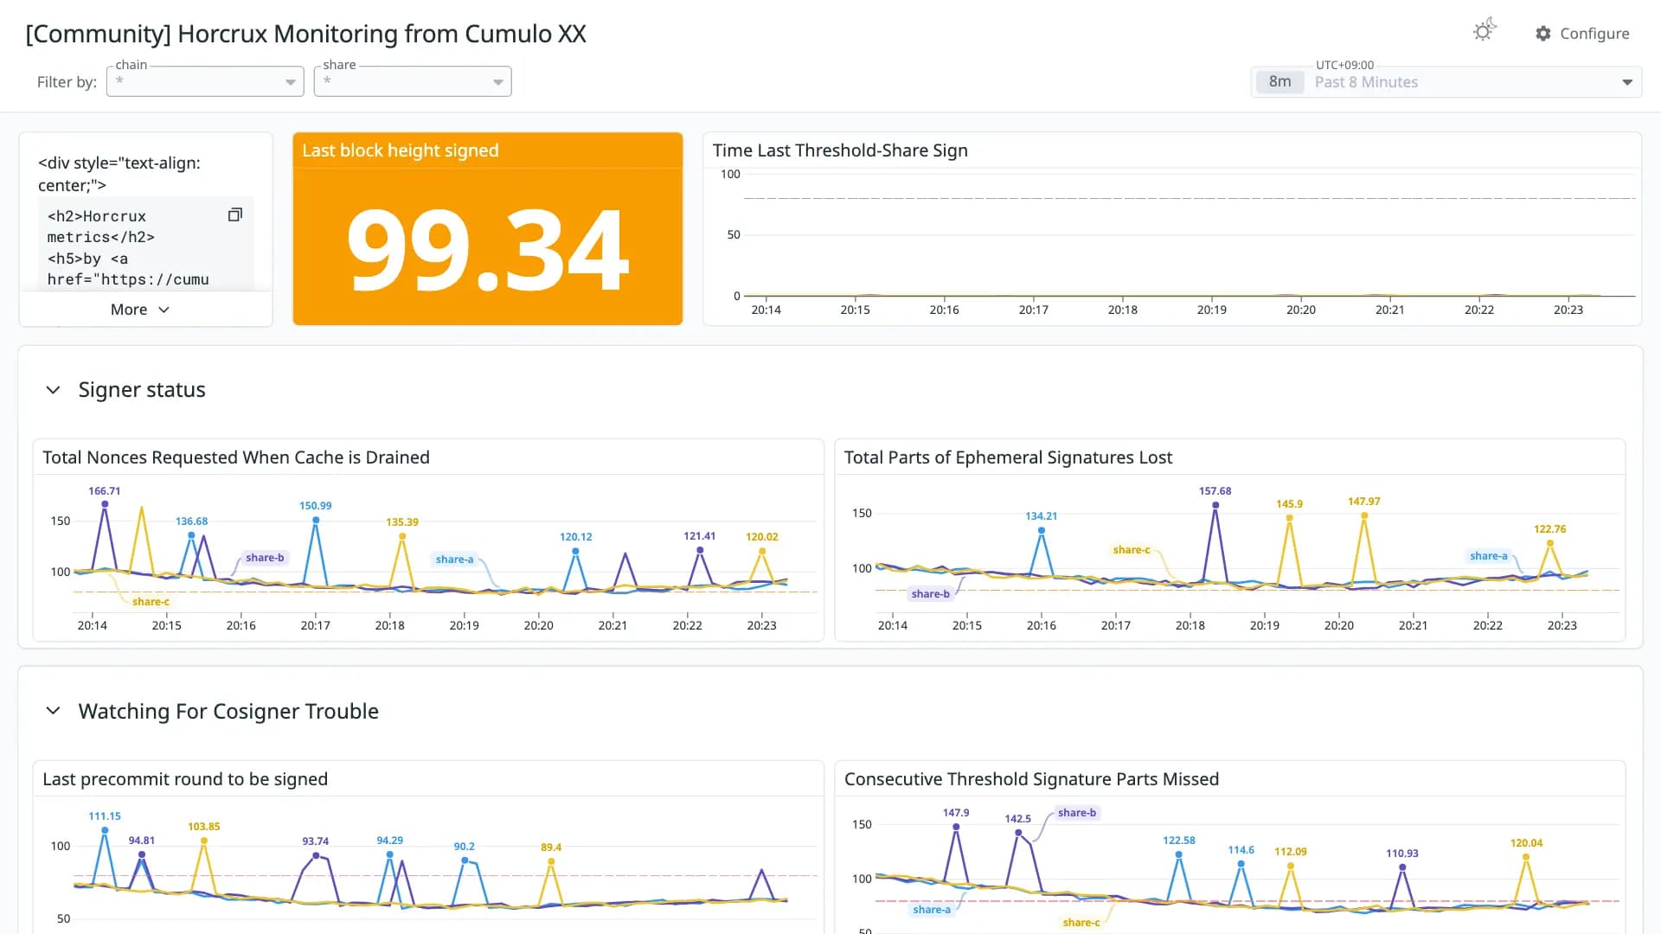Viewport: 1661px width, 934px height.
Task: Click the 157.68 peak in Ephemeral Signatures chart
Action: click(x=1215, y=505)
